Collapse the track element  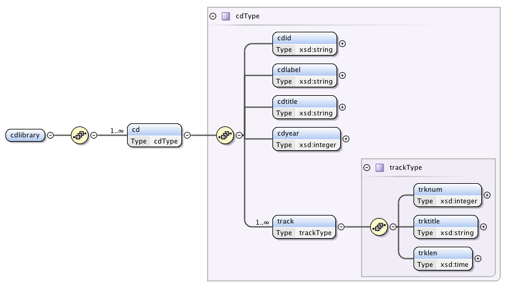point(341,227)
